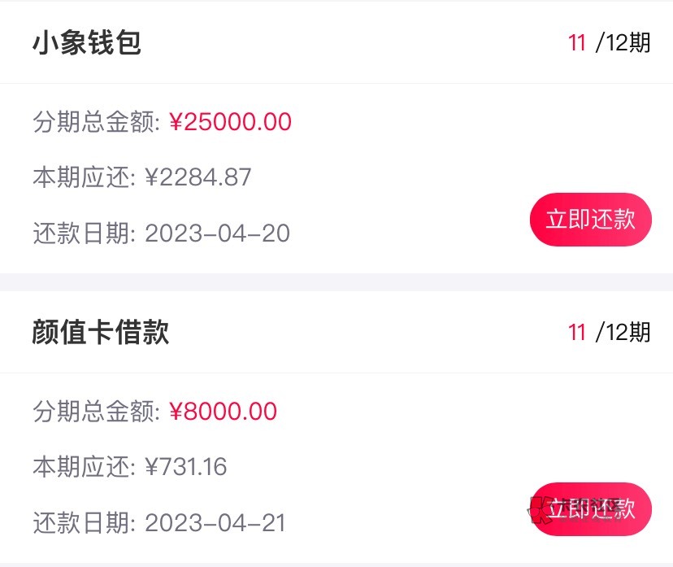The height and width of the screenshot is (567, 673).
Task: Click the ¥731.16 amount due
Action: 186,467
